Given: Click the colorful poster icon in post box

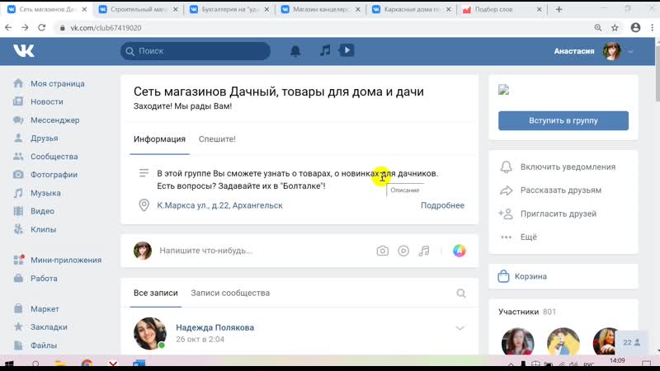Looking at the screenshot, I should point(460,251).
